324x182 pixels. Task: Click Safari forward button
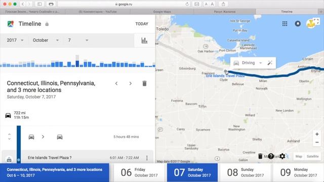(29, 4)
